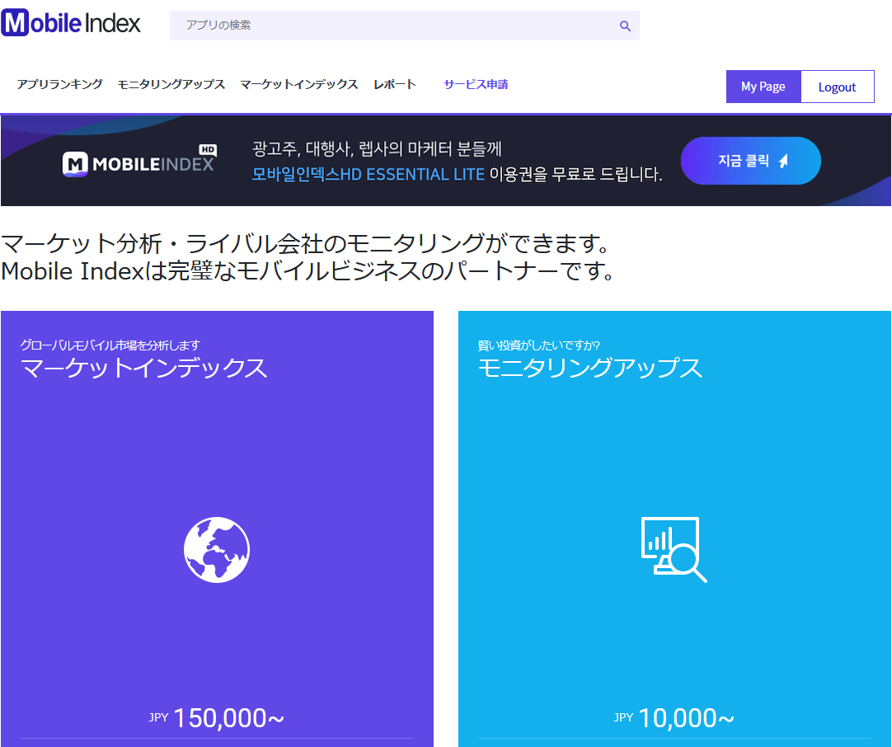Click the MOBILEINDEX HD banner logo
The image size is (892, 747).
click(x=139, y=161)
